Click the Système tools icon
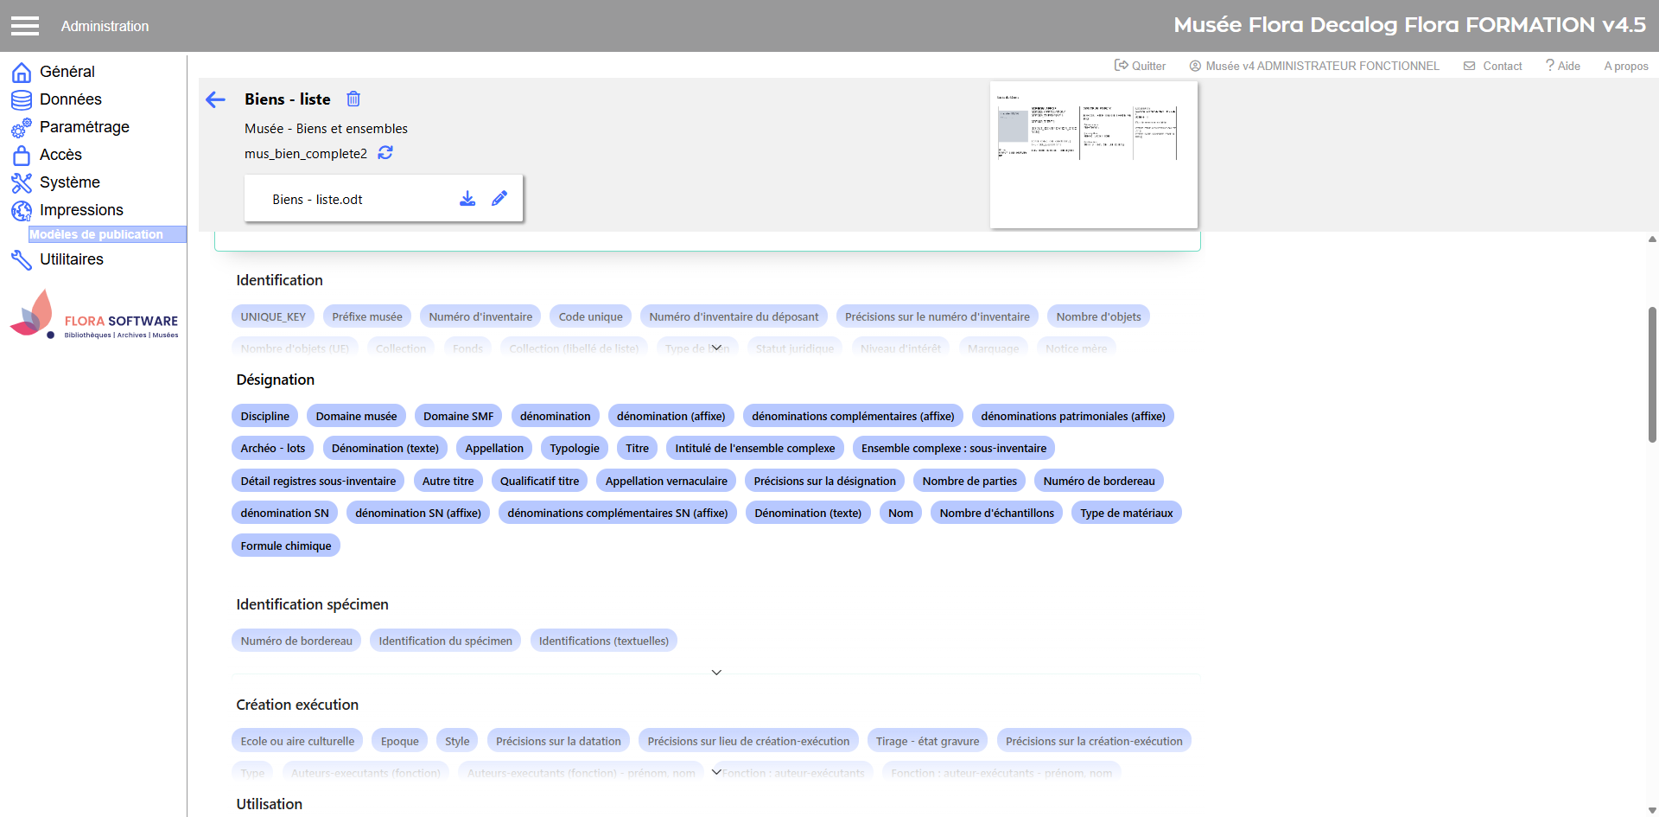This screenshot has width=1659, height=817. 22,183
